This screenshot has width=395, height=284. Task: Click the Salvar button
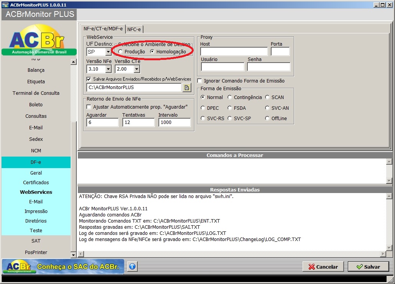(368, 267)
